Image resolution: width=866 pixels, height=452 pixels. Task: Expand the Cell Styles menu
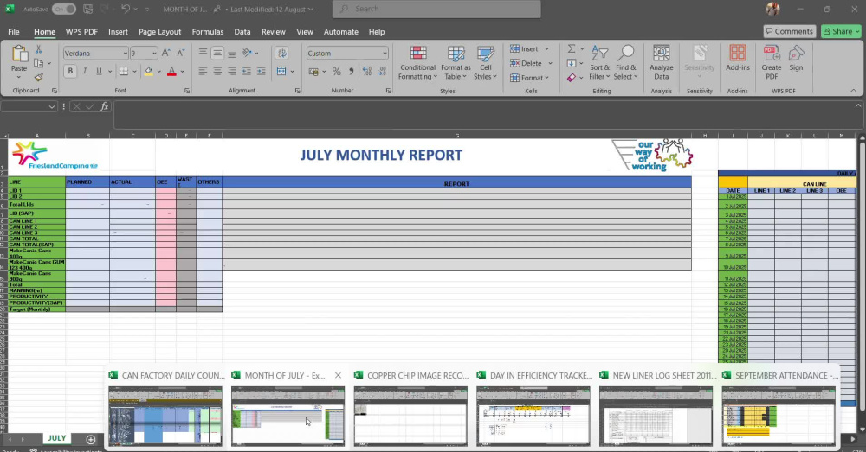(x=485, y=63)
